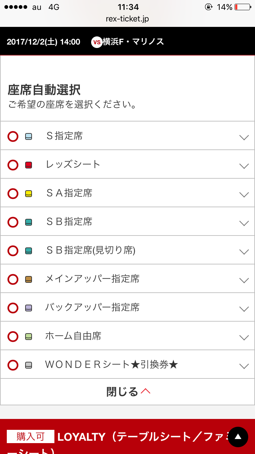Tap the light blue S指定席 seat icon
The height and width of the screenshot is (454, 255).
tap(29, 137)
